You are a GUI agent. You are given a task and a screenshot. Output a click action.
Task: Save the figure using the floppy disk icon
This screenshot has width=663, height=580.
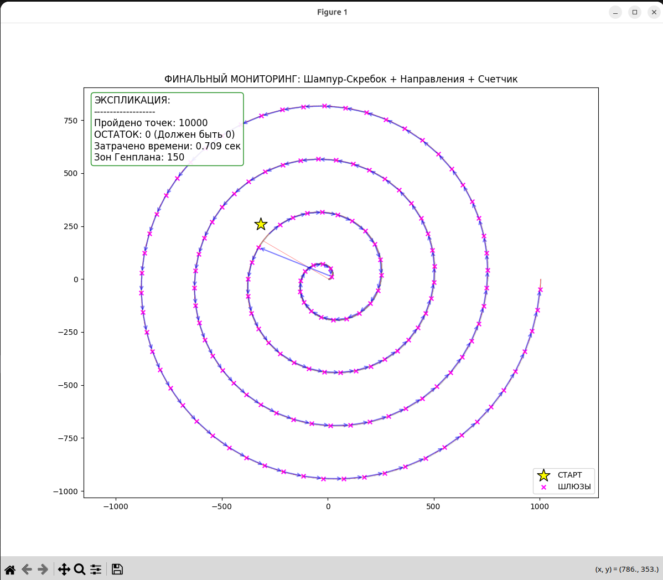tap(117, 569)
